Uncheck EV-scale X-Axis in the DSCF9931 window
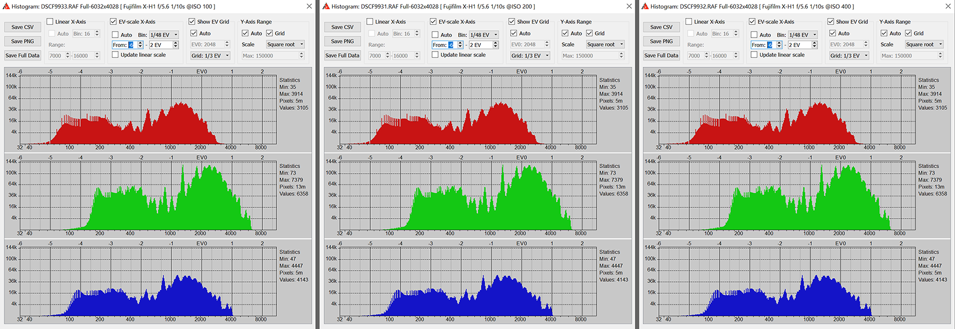The width and height of the screenshot is (955, 329). (433, 22)
